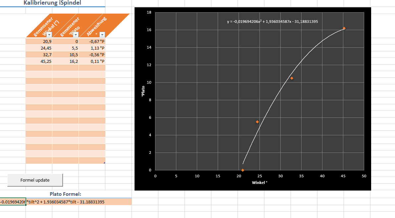Click the cell containing angle 20,9

click(x=39, y=41)
